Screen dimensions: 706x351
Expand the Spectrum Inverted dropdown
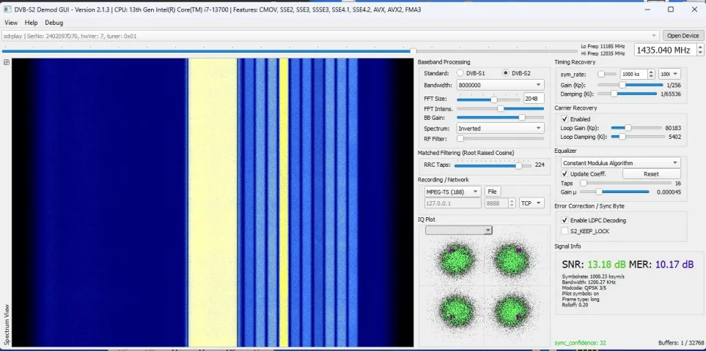[500, 129]
